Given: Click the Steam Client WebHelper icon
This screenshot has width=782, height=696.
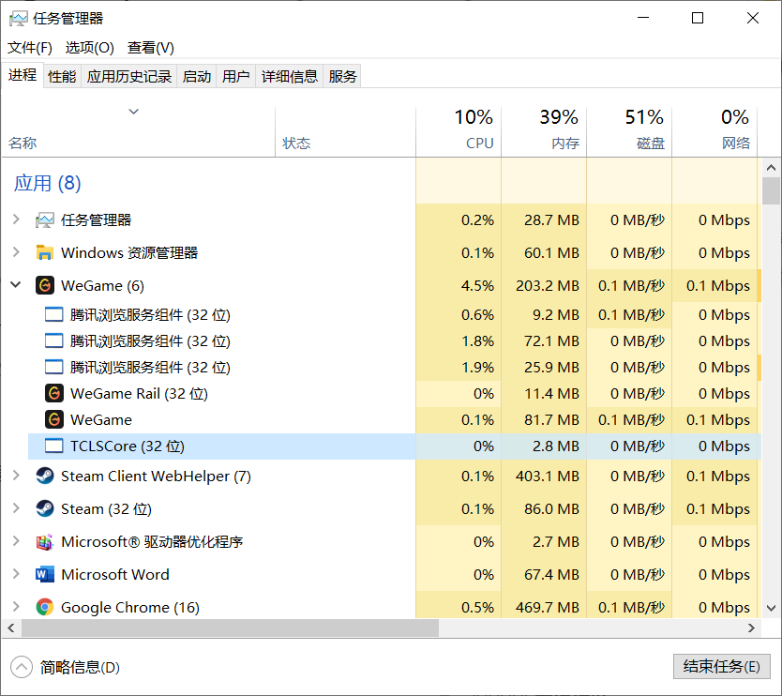Looking at the screenshot, I should [45, 477].
